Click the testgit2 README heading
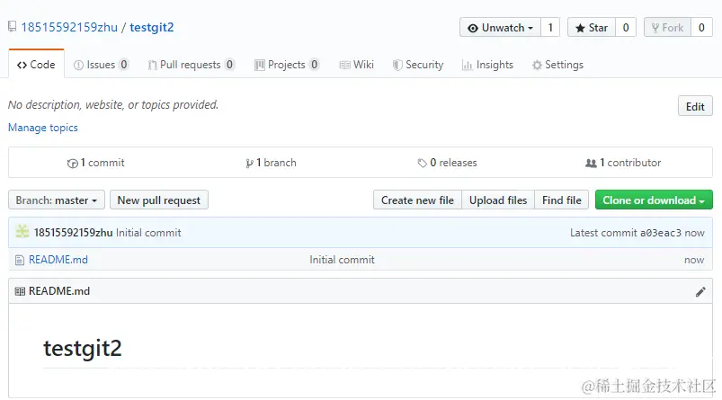Viewport: 722px width, 400px height. (x=83, y=348)
